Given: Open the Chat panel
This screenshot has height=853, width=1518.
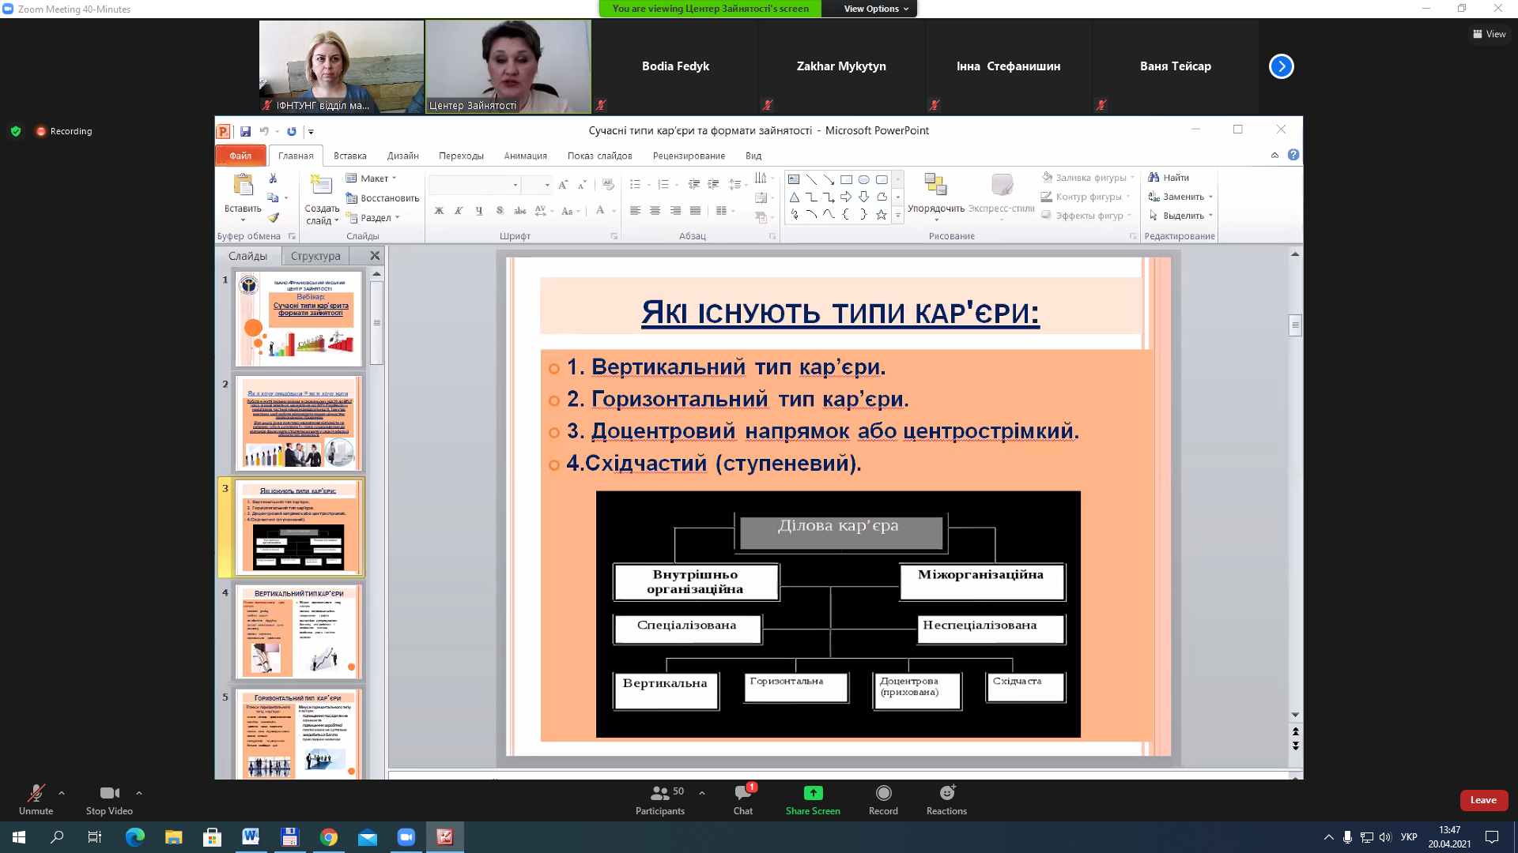Looking at the screenshot, I should coord(743,799).
